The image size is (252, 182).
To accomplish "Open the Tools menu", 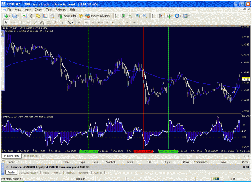I will [49, 10].
